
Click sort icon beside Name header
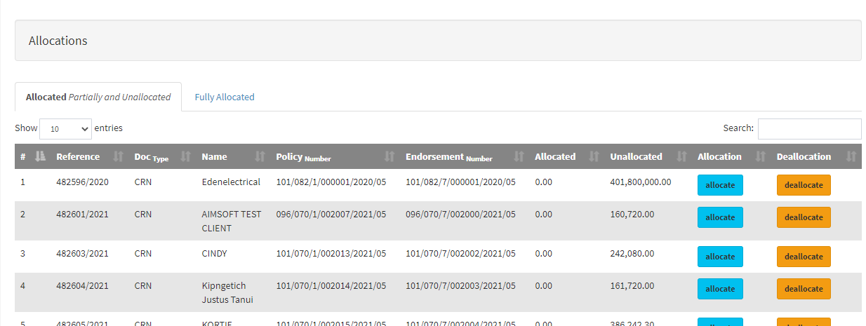(260, 156)
